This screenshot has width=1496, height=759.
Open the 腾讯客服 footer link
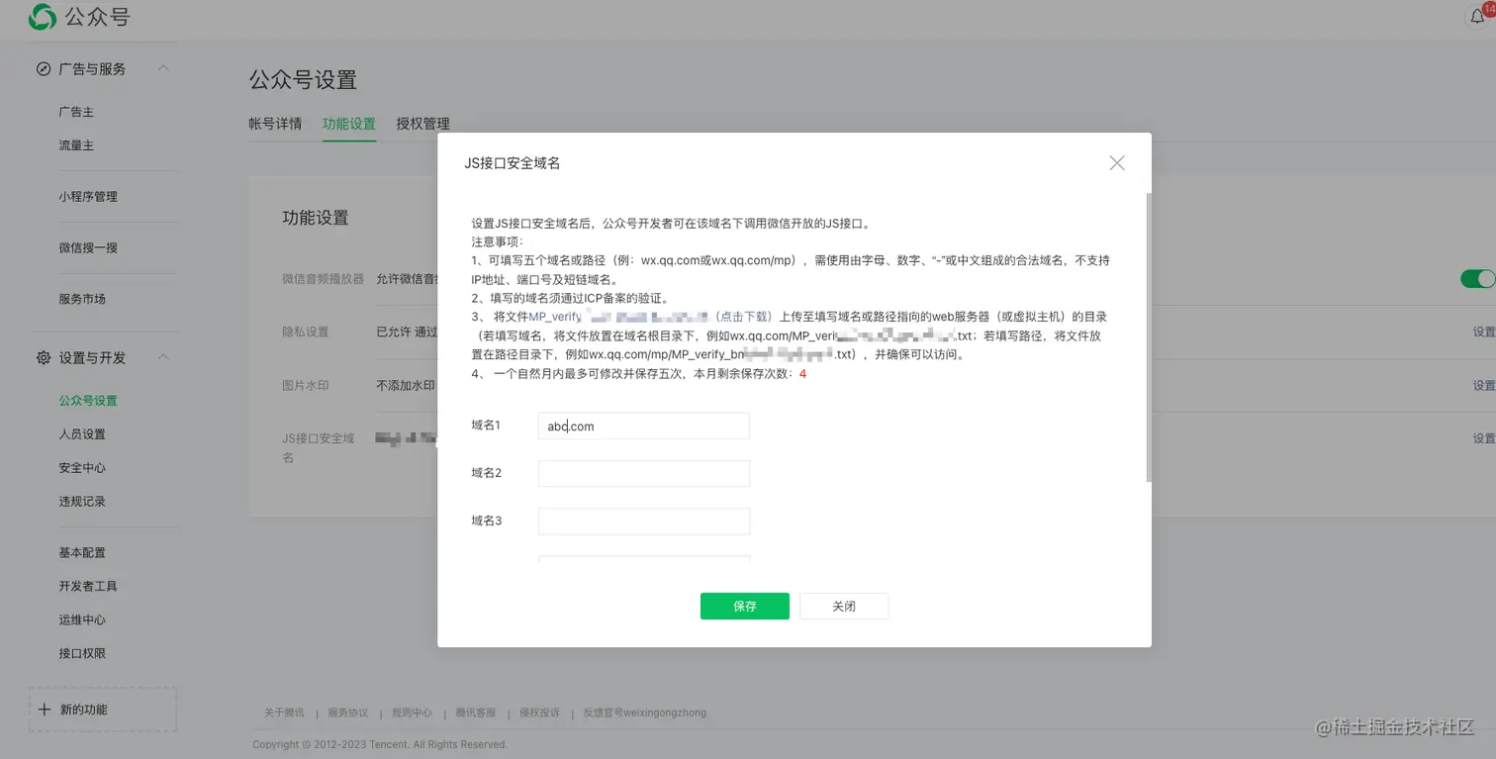pyautogui.click(x=476, y=712)
